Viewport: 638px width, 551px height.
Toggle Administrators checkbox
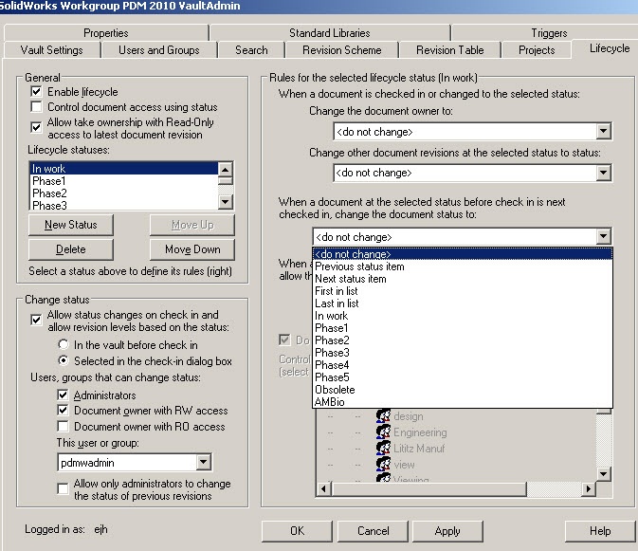(63, 395)
